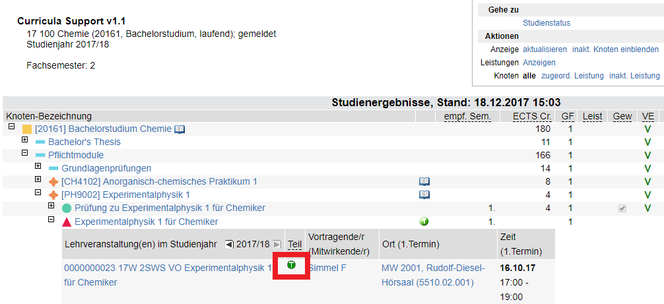The width and height of the screenshot is (664, 304).
Task: Click aktualisieren to refresh the display
Action: pos(545,49)
